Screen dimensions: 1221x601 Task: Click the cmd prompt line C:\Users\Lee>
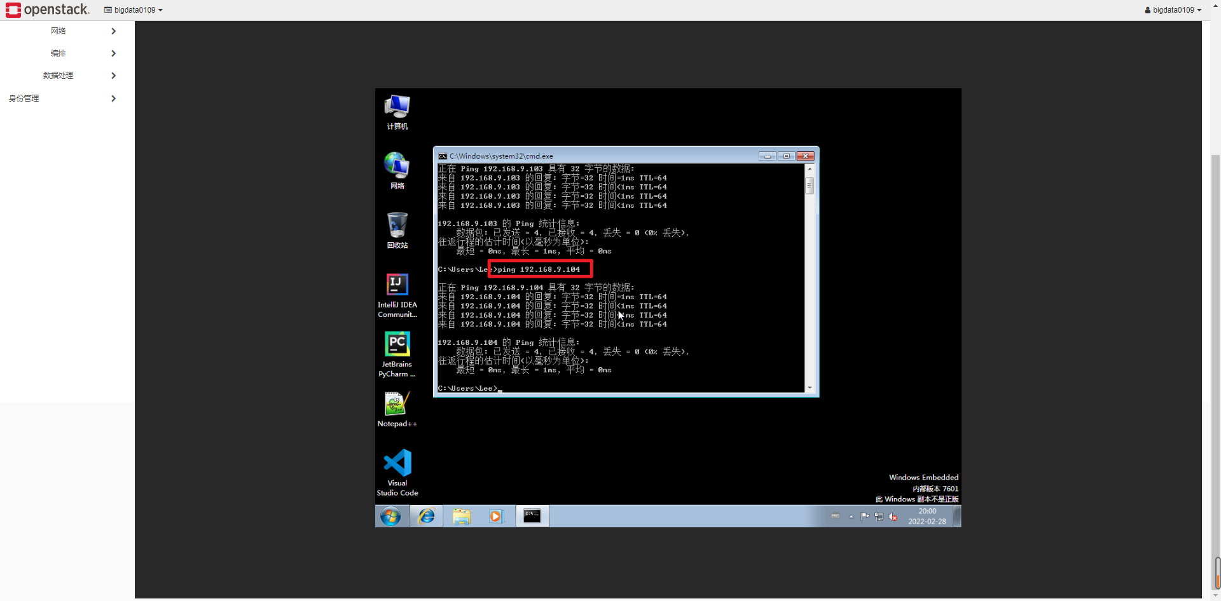[x=468, y=388]
